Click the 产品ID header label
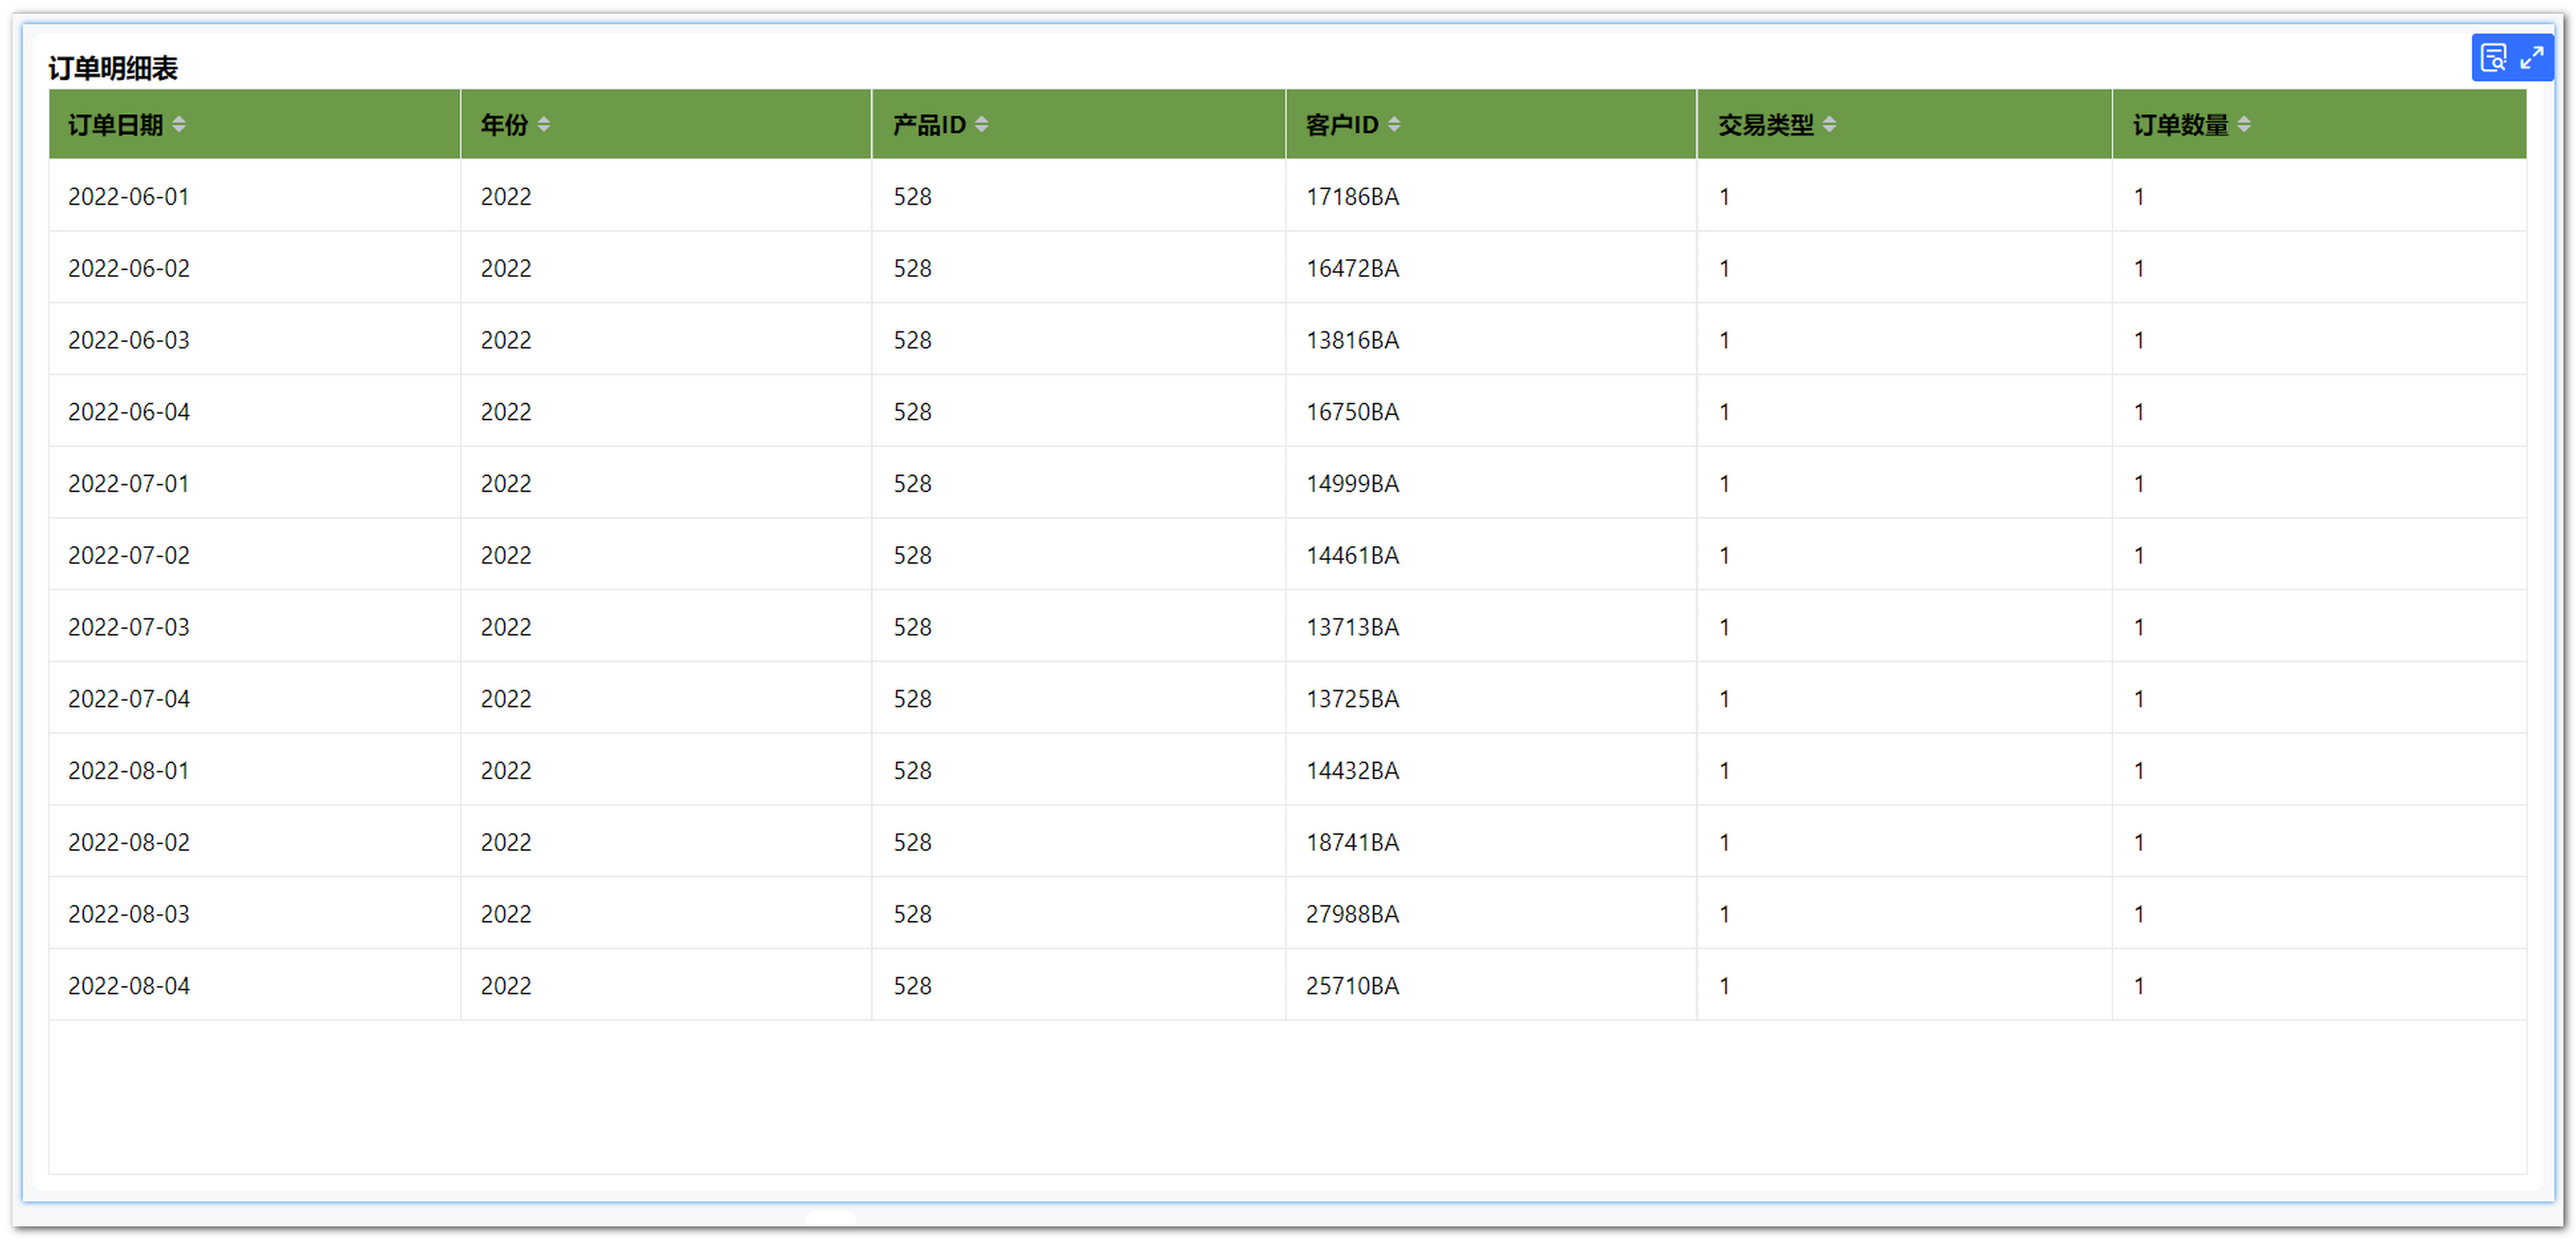2576x1239 pixels. click(930, 125)
